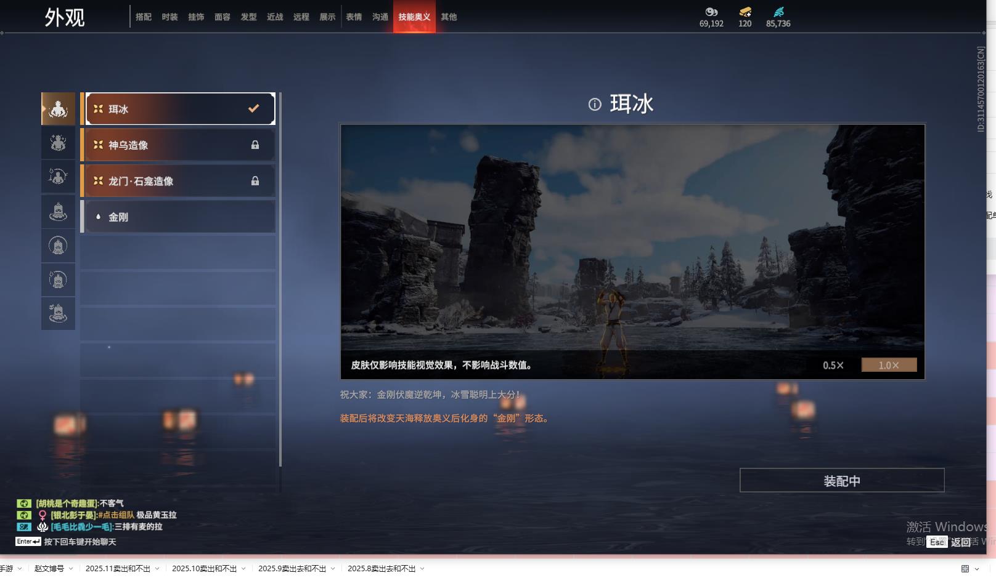
Task: Open the 时装 tab
Action: (169, 17)
